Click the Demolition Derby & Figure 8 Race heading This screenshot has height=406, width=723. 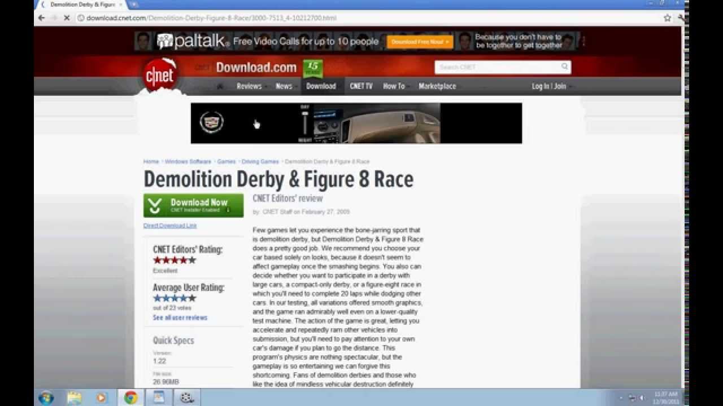(278, 179)
